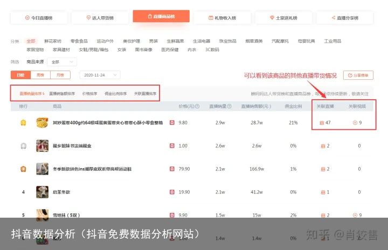
Task: Filter category by 鲜花家纺
Action: pos(53,41)
